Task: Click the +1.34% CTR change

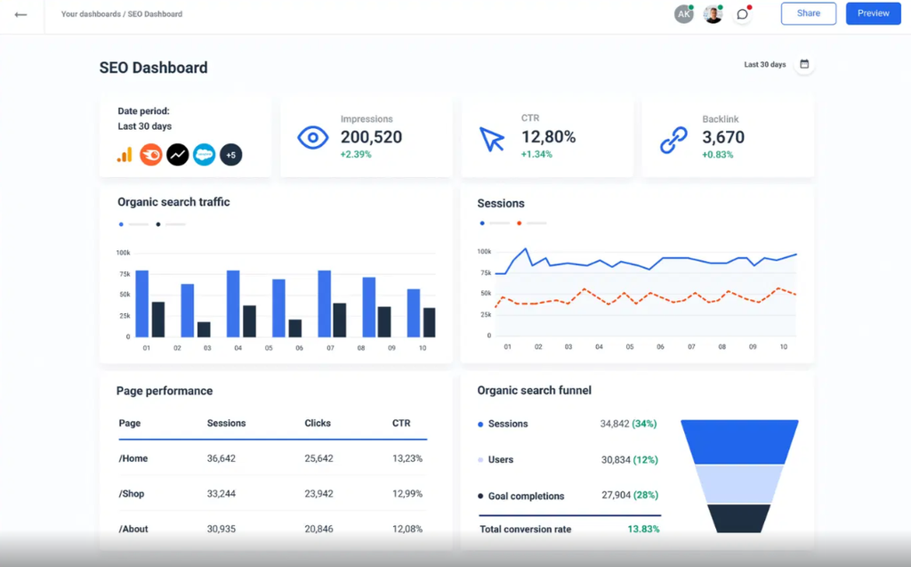Action: pyautogui.click(x=536, y=155)
